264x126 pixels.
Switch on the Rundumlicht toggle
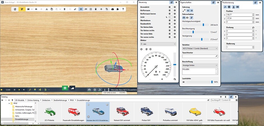tap(170, 24)
